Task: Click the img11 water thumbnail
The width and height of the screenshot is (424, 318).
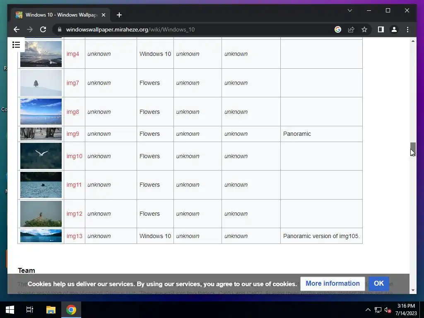Action: 41,185
